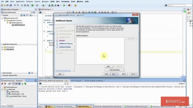Click the Next button in wizard
This screenshot has height=108, width=193.
click(115, 74)
